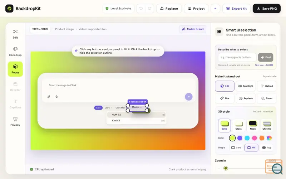
Task: Click Clark product screenshot.png filename
Action: (x=187, y=169)
